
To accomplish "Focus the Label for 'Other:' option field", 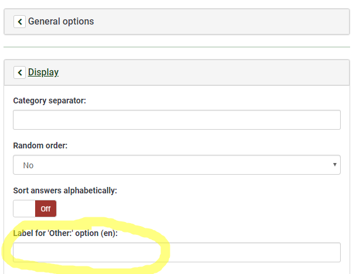I will tap(176, 252).
